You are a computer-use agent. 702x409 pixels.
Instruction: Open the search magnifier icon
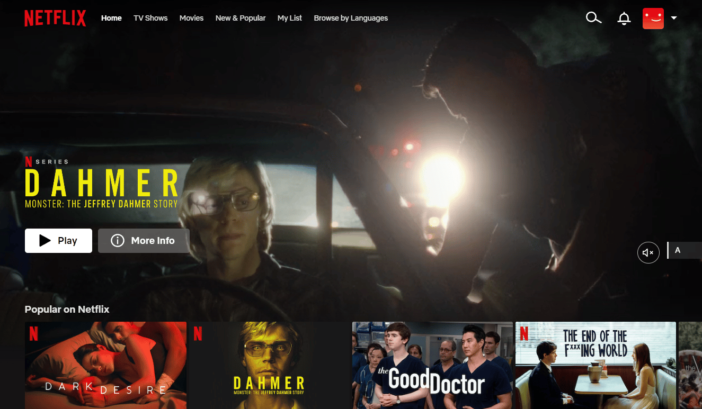point(593,18)
